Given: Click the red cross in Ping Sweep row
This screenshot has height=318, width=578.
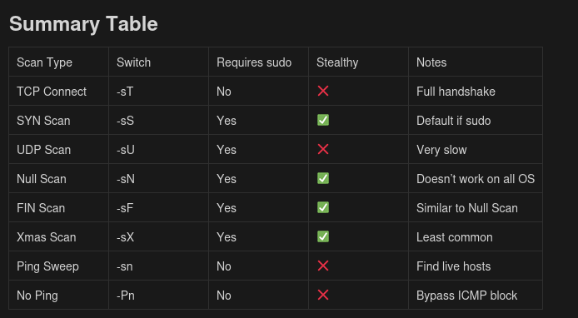Looking at the screenshot, I should pos(323,266).
